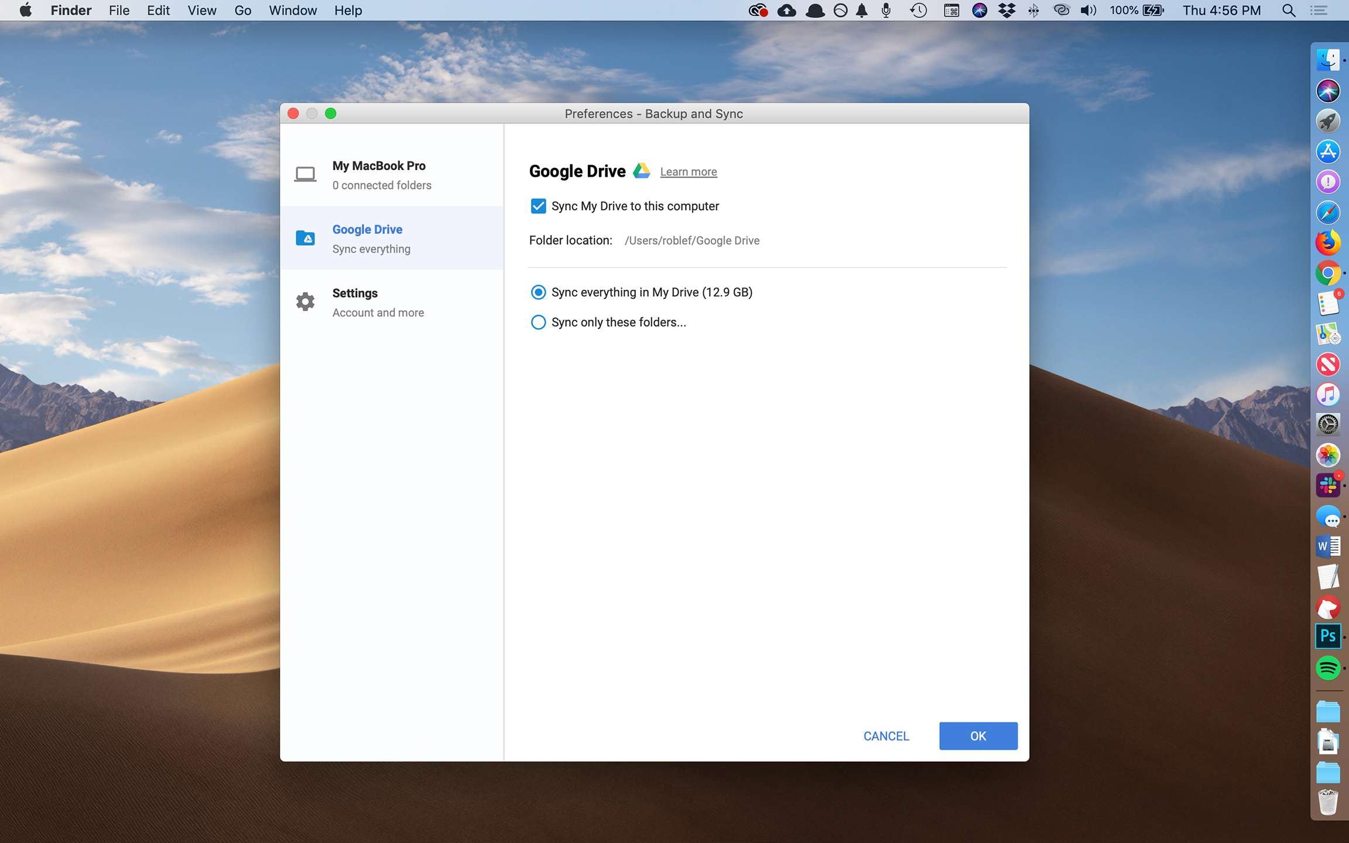The width and height of the screenshot is (1349, 843).
Task: Open the Learn more link
Action: point(688,172)
